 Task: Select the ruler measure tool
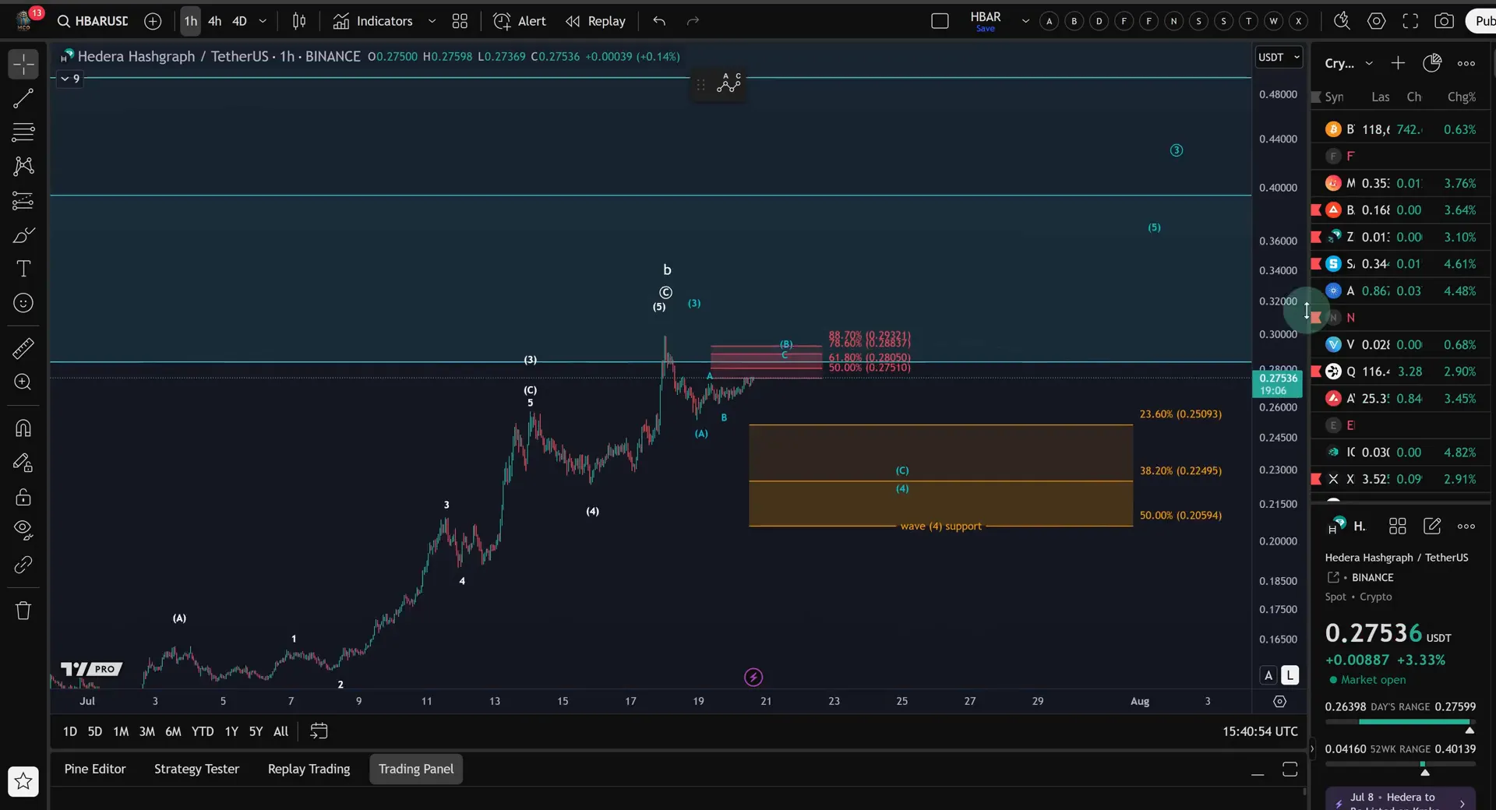[x=23, y=348]
